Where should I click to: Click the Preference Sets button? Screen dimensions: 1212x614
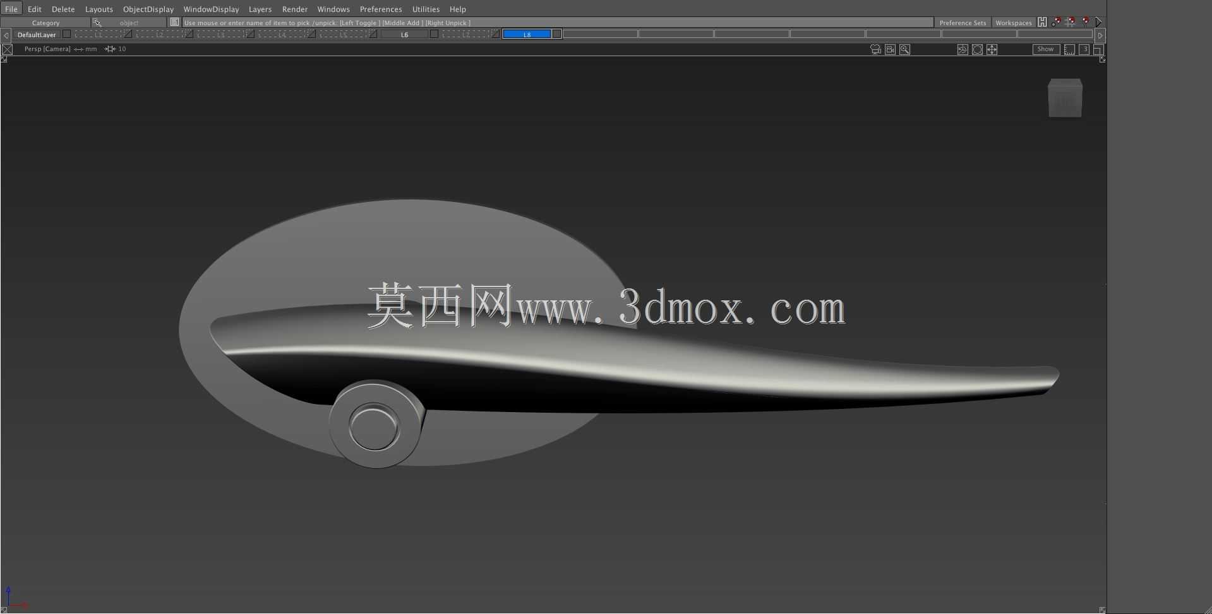tap(963, 23)
